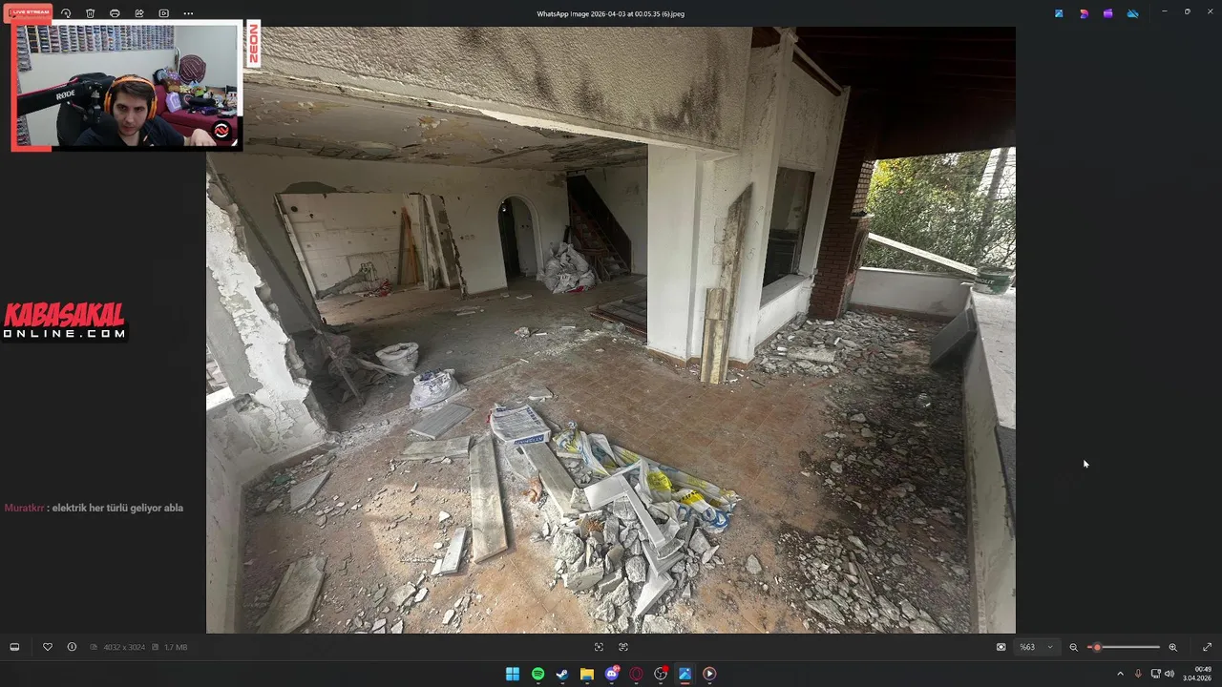Open network settings from tray icon
Screen dimensions: 1222x687
coord(1155,674)
